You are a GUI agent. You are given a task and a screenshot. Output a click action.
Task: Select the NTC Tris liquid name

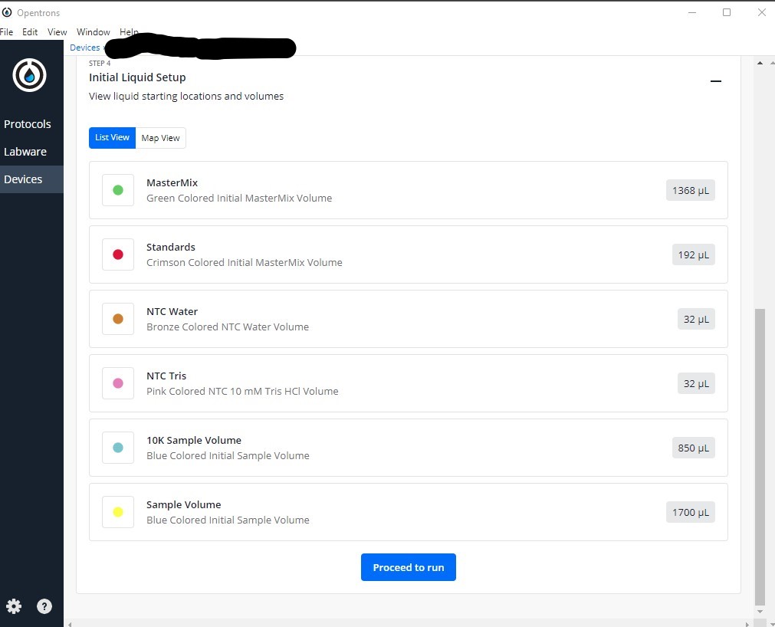166,376
